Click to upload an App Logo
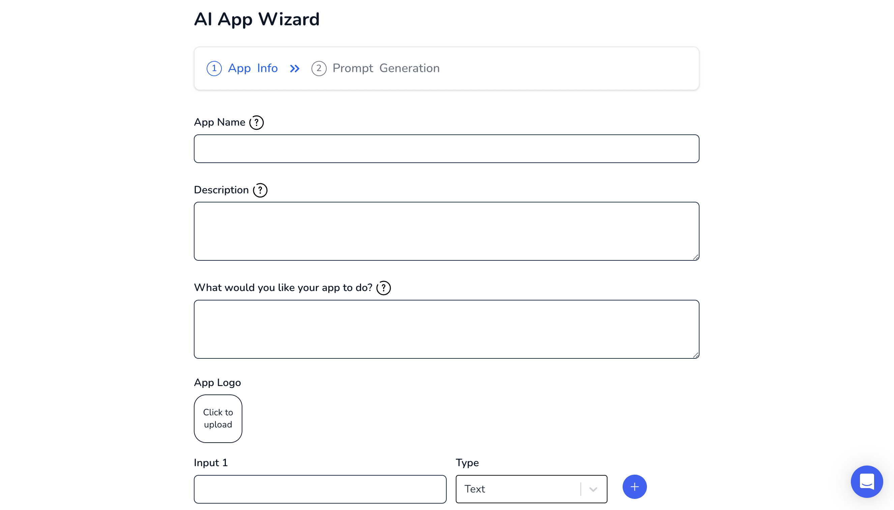Image resolution: width=894 pixels, height=510 pixels. [218, 419]
